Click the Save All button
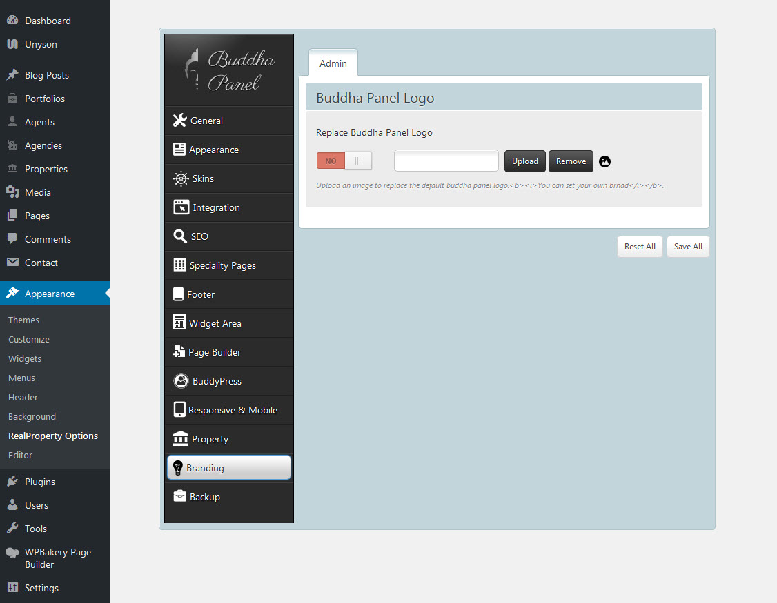 click(687, 247)
